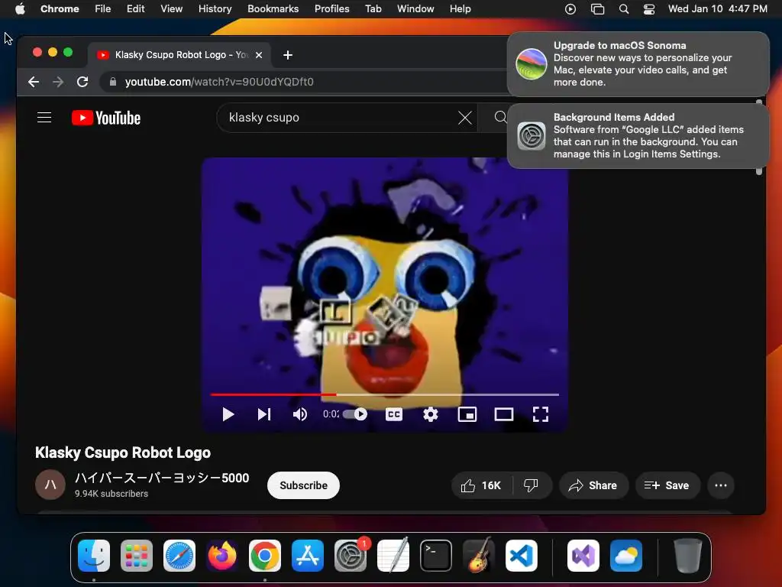Image resolution: width=782 pixels, height=587 pixels.
Task: Launch Terminal from the Dock
Action: pos(436,556)
